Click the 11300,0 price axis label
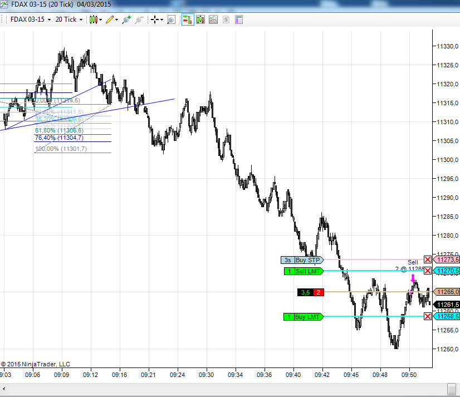The height and width of the screenshot is (397, 460). point(447,160)
